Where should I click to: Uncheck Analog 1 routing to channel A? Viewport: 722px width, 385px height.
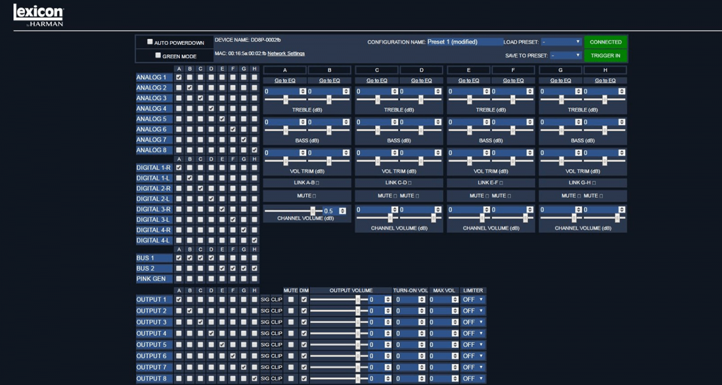(179, 77)
